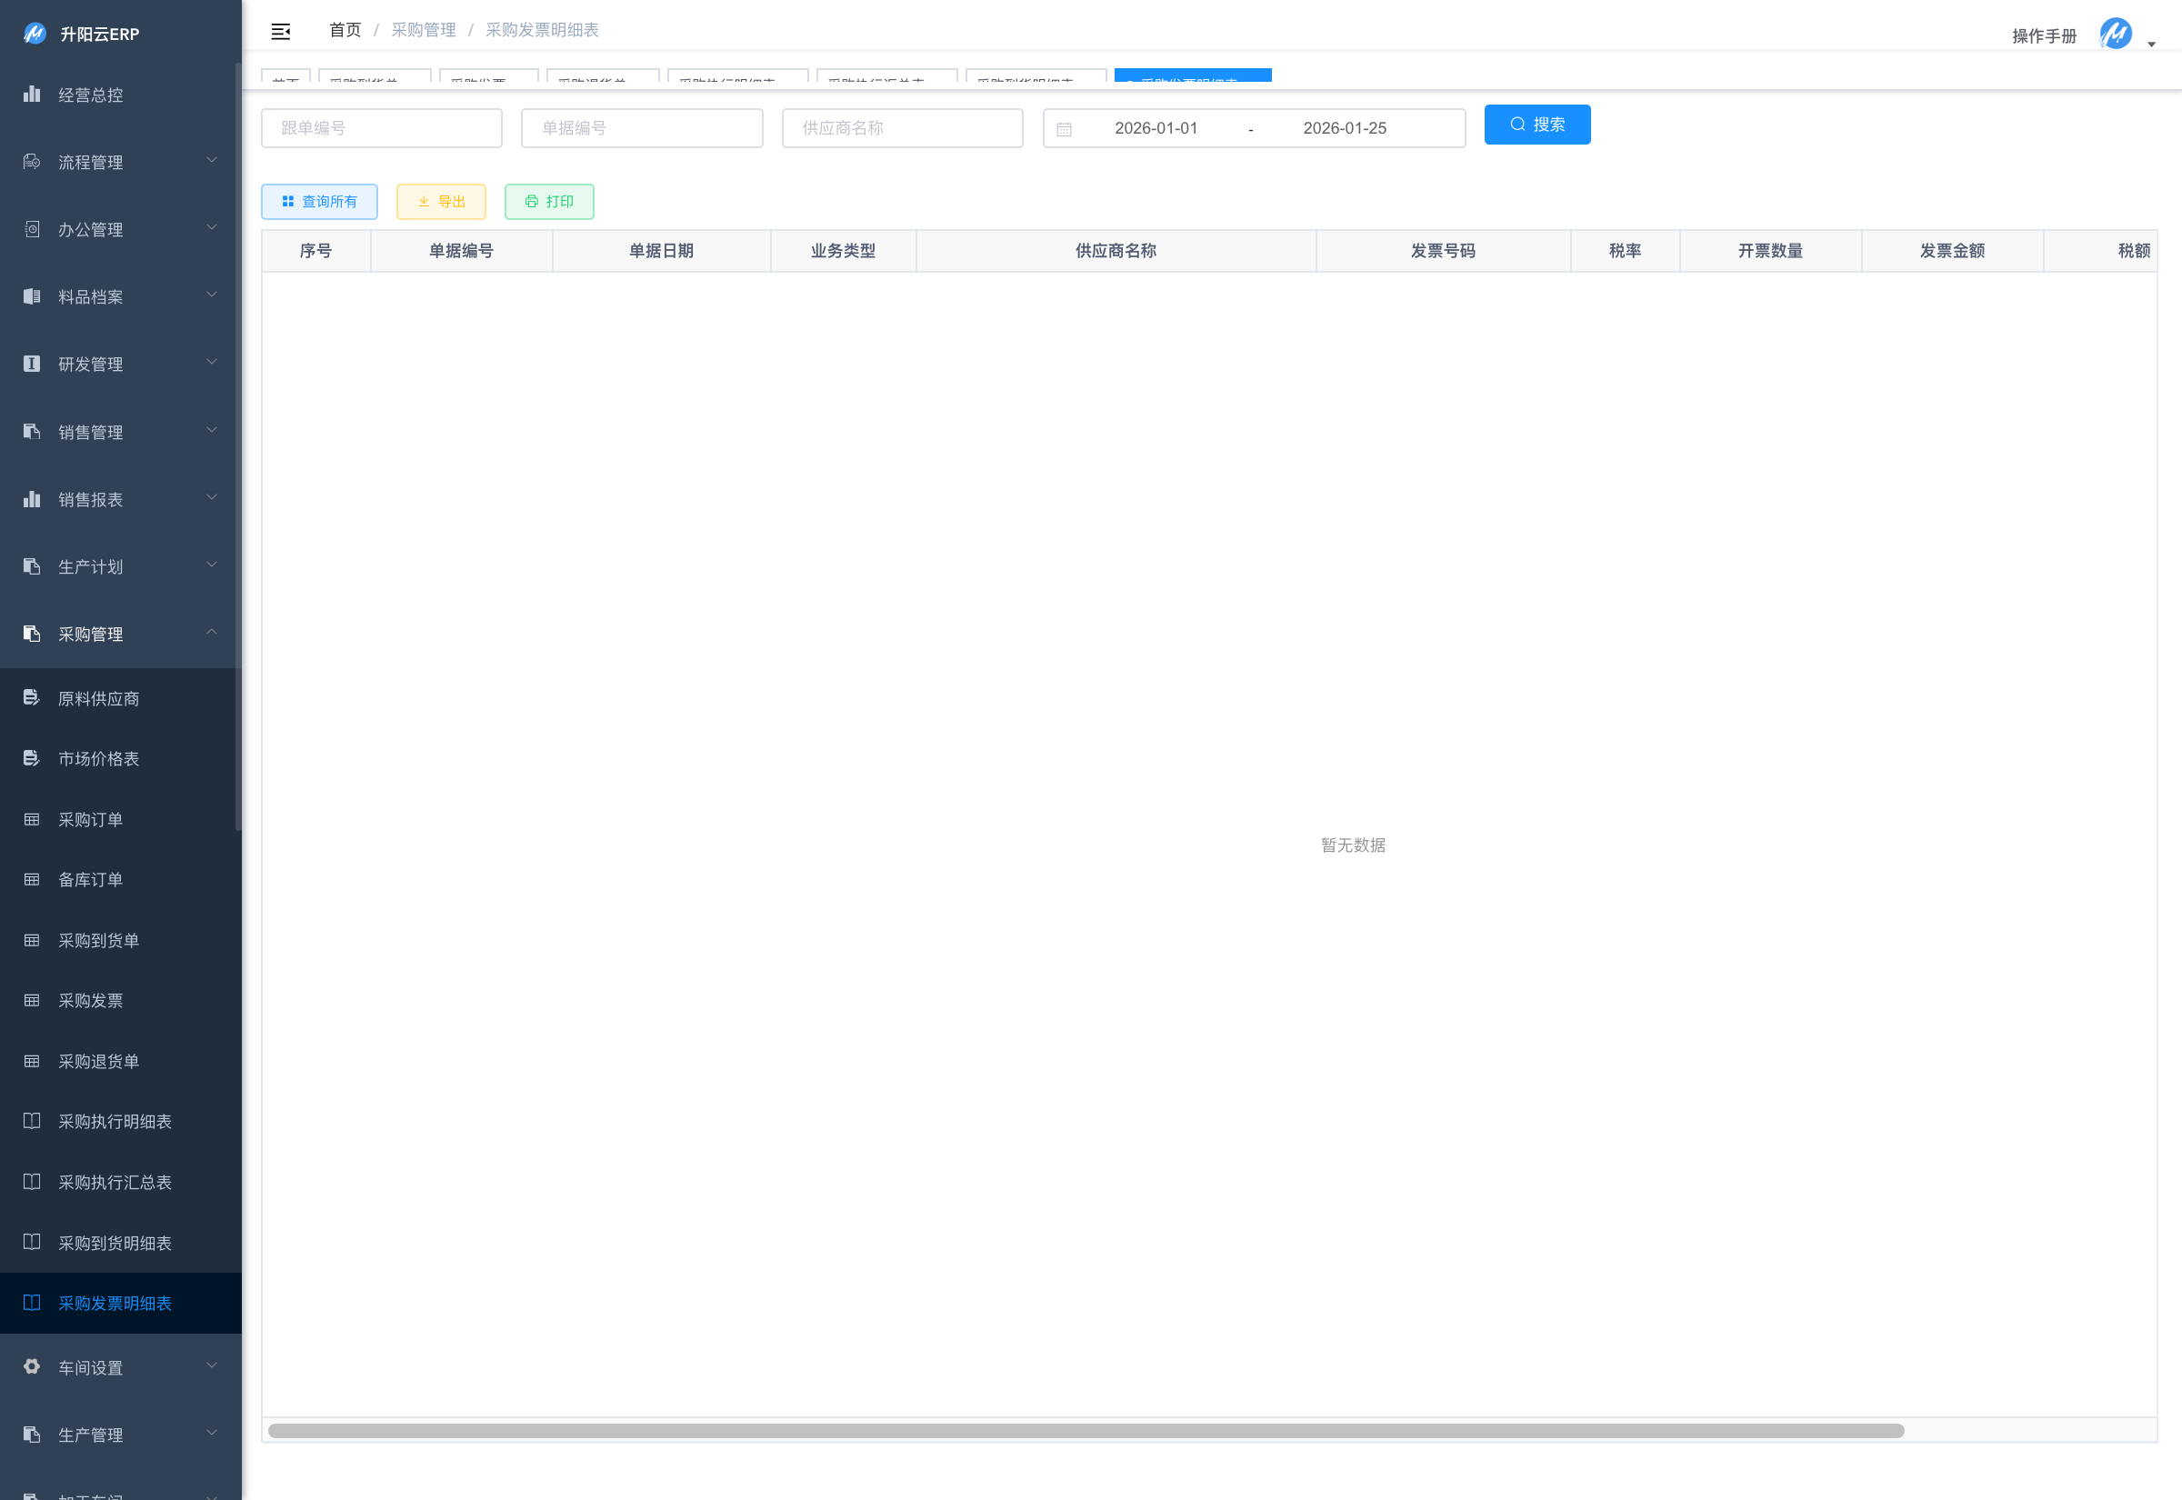Click the horizontal table scrollbar
Screen dimensions: 2182x1500
pyautogui.click(x=1086, y=1430)
